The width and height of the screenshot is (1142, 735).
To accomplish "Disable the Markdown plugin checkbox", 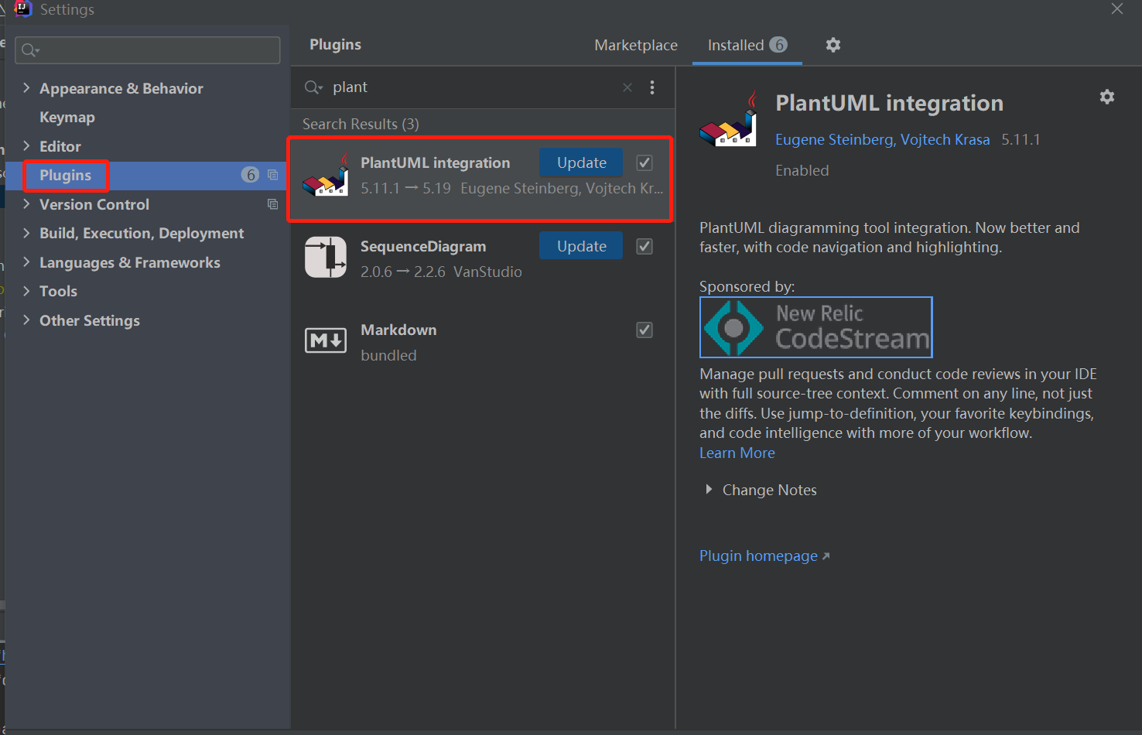I will point(645,330).
